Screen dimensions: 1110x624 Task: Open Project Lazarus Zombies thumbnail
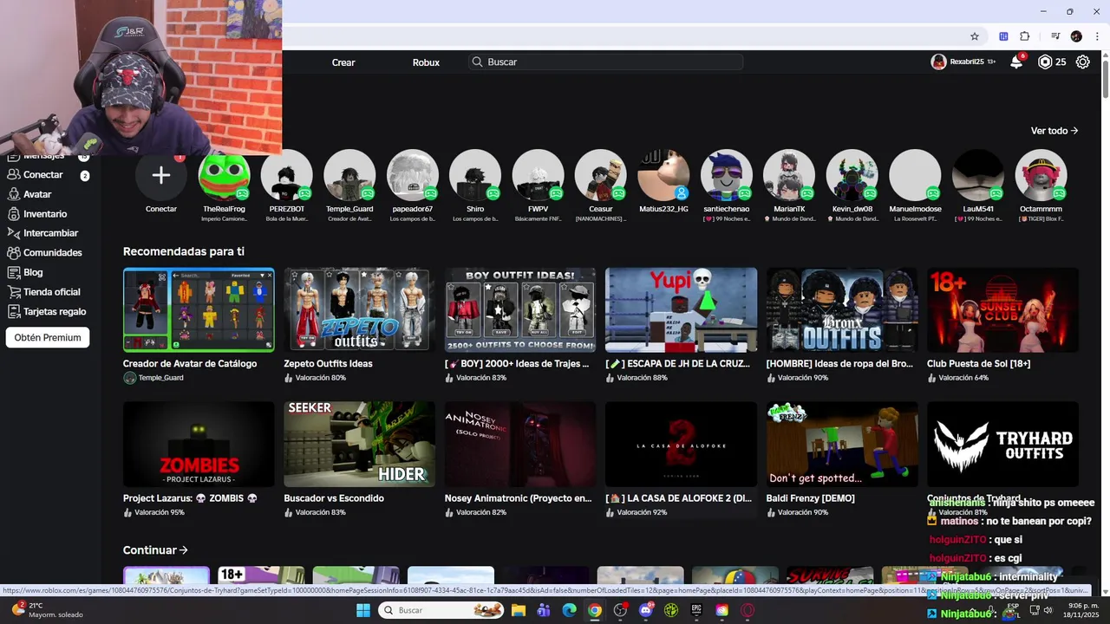click(199, 444)
